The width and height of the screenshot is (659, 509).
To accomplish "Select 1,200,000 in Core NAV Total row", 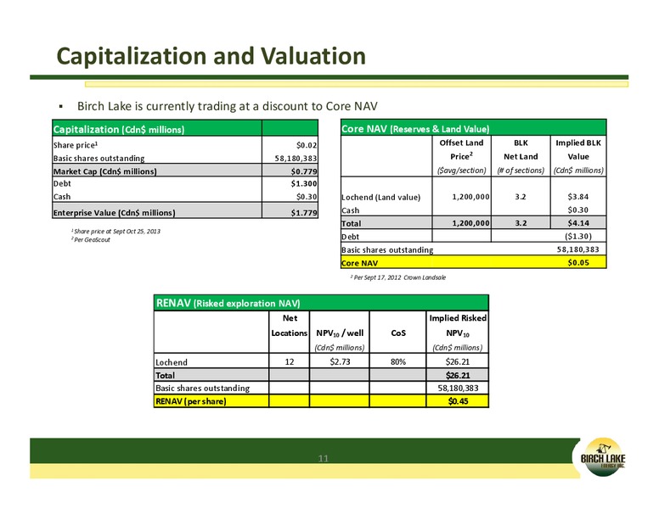I will 470,223.
